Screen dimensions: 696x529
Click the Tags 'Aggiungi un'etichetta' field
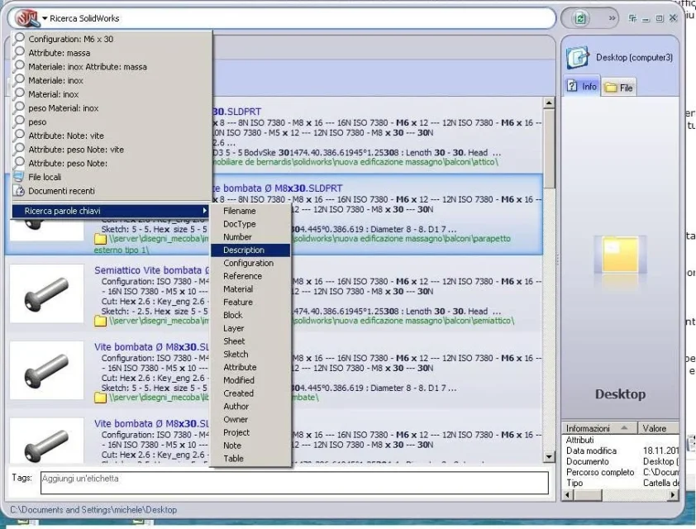point(294,483)
